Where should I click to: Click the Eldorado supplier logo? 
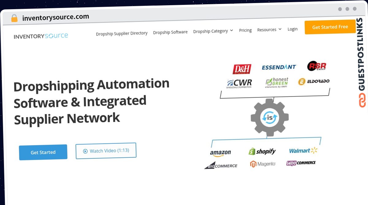coord(314,81)
